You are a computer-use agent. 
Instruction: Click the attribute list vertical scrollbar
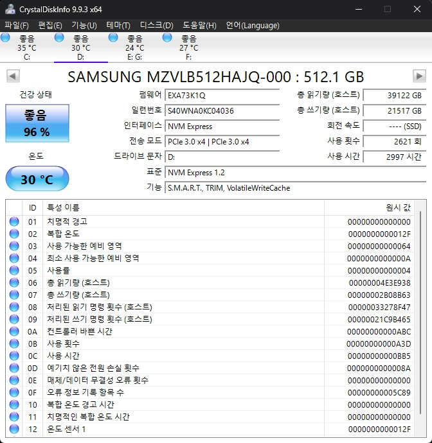tap(420, 313)
